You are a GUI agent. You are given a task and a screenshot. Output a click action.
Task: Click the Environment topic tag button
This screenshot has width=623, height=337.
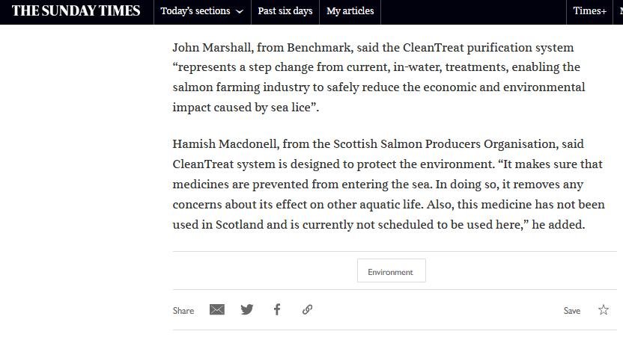tap(391, 272)
